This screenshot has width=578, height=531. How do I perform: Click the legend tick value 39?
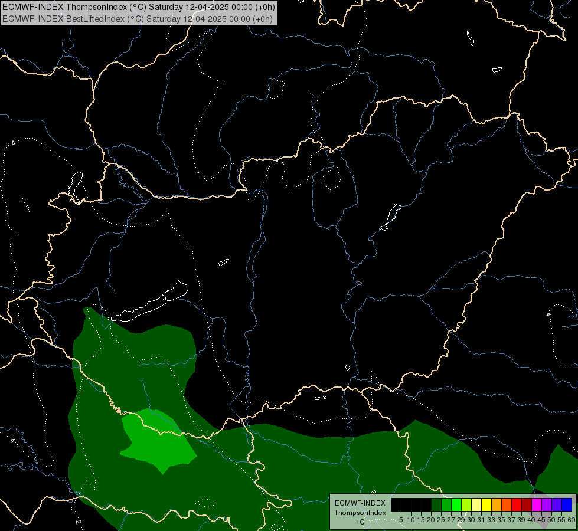(x=521, y=520)
